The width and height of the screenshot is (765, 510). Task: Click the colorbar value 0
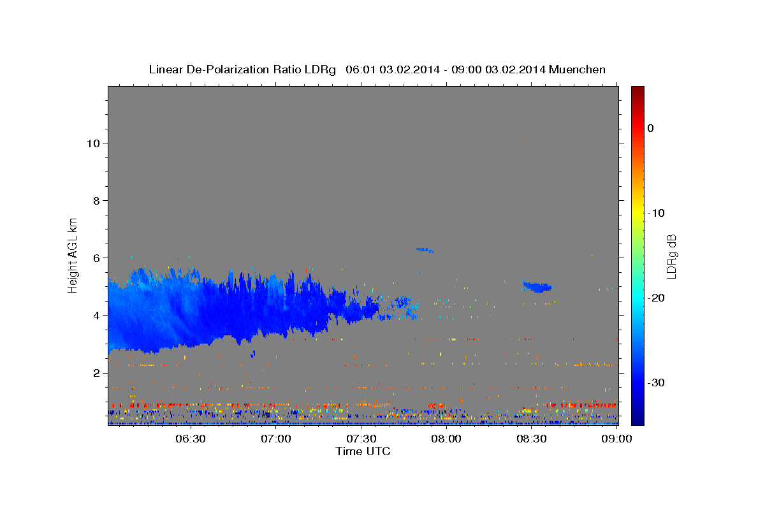click(651, 128)
